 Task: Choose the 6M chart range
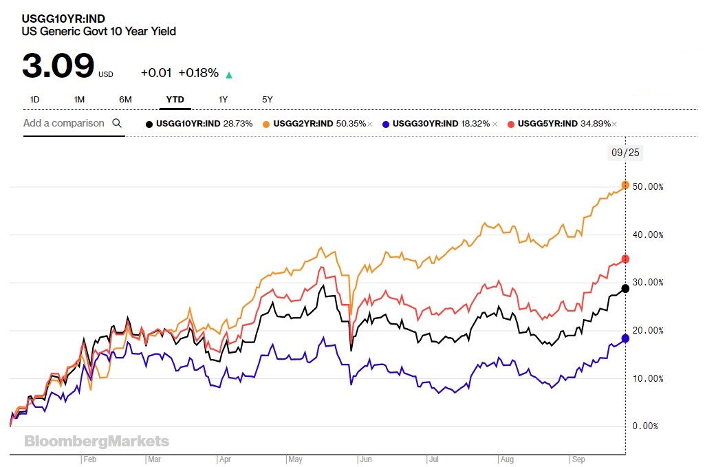(x=125, y=100)
